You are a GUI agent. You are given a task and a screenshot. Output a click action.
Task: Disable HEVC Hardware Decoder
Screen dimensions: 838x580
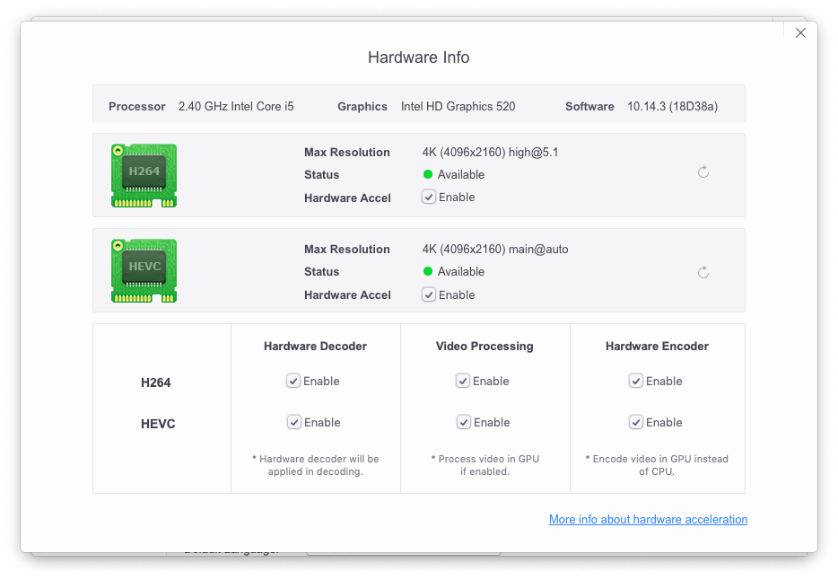pos(294,422)
